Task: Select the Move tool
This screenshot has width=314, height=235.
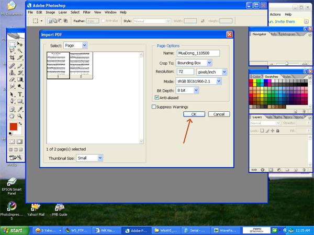Action: (x=20, y=44)
